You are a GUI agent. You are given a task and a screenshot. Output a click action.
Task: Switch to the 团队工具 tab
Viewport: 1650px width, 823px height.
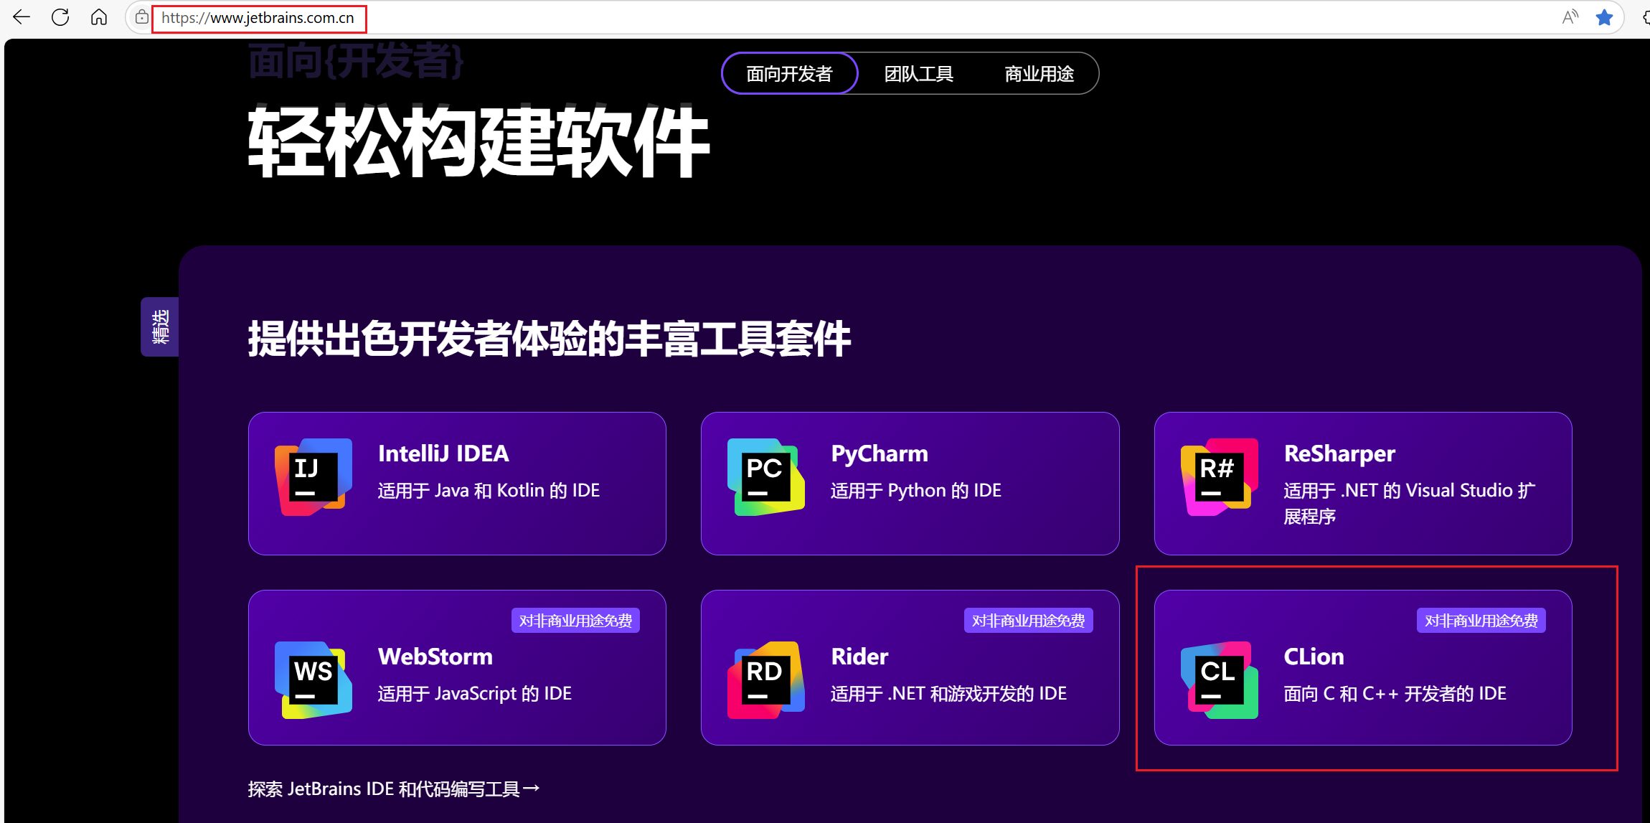(918, 73)
